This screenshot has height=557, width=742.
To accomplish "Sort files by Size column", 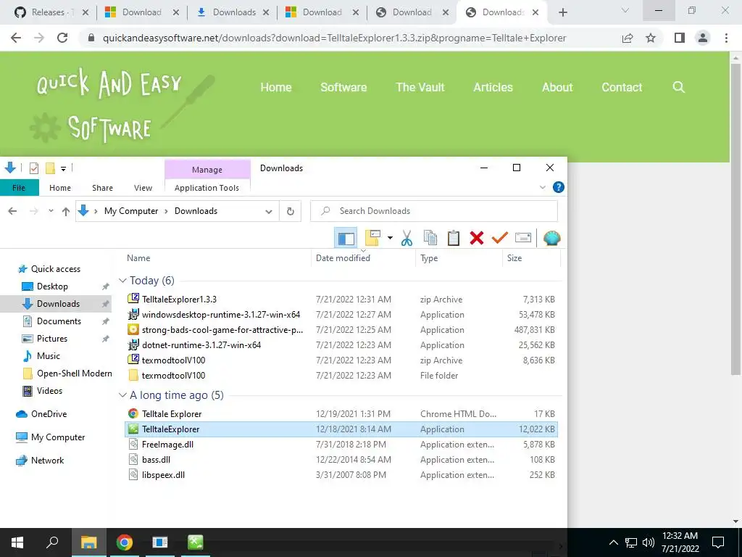I will (514, 258).
